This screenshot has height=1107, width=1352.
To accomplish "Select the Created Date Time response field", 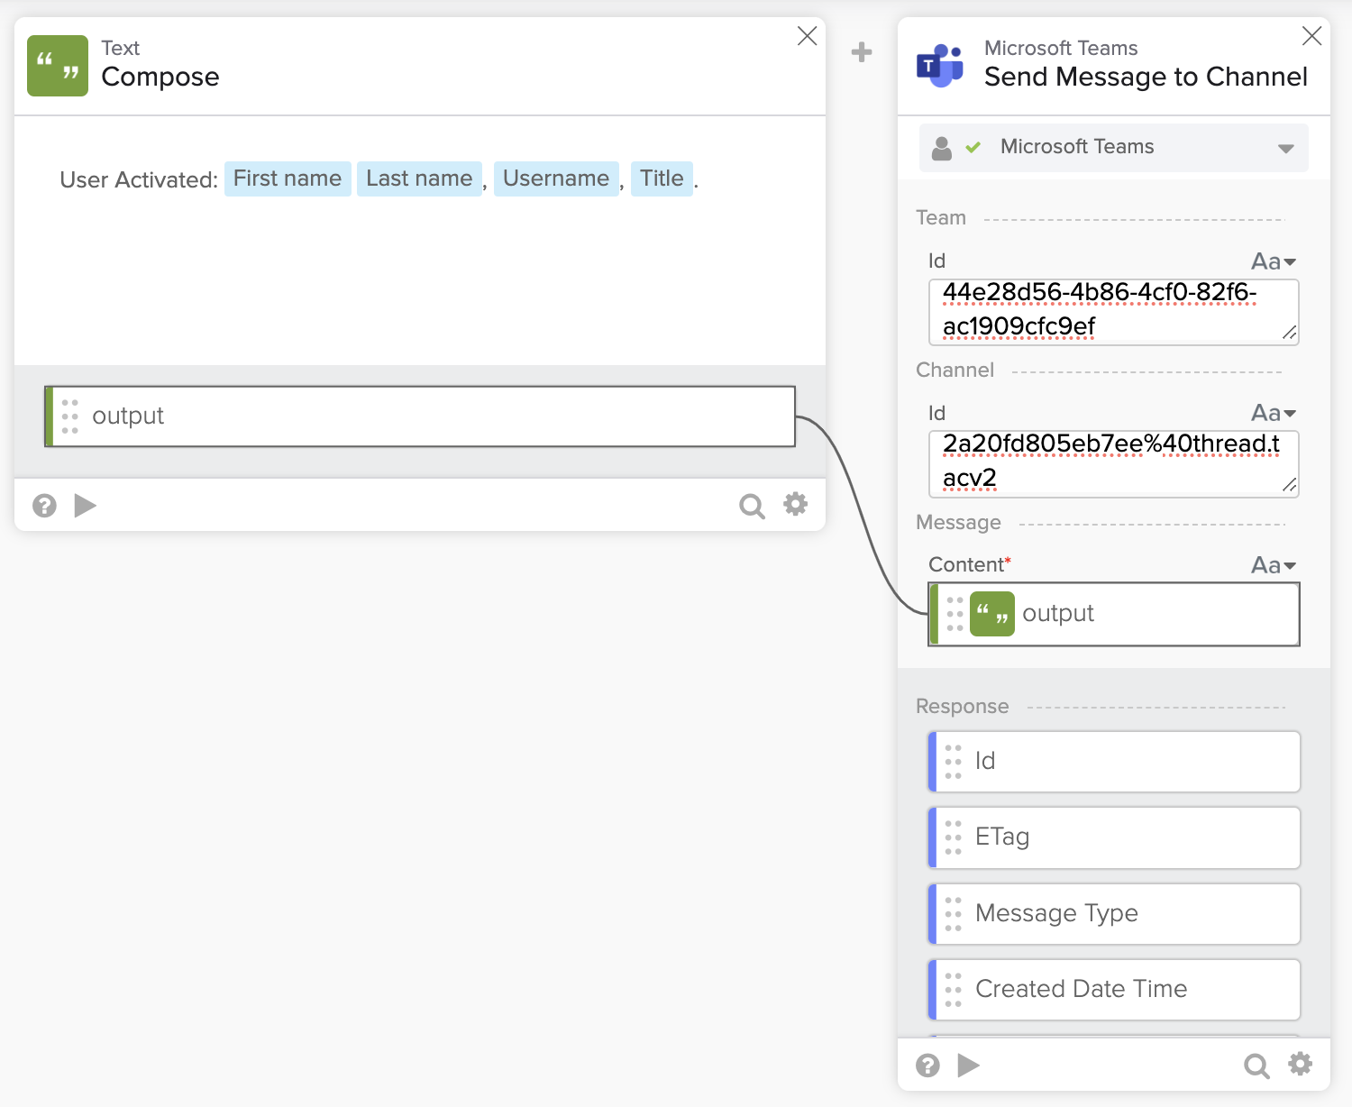I will [1114, 989].
